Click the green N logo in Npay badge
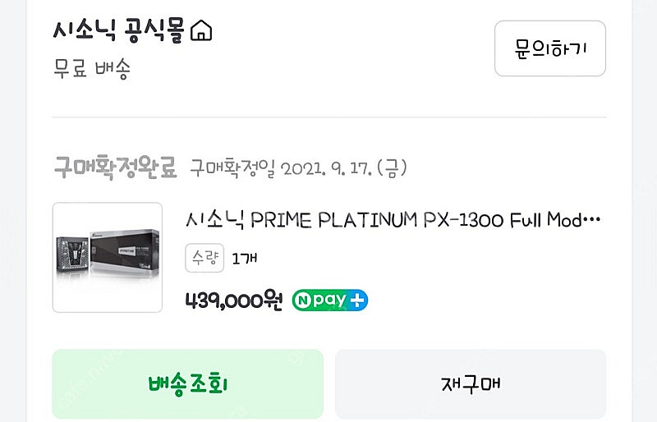This screenshot has height=422, width=657. tap(302, 300)
